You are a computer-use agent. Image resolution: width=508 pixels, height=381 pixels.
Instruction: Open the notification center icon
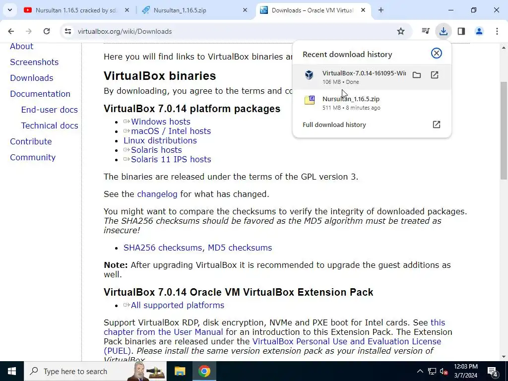pos(493,371)
